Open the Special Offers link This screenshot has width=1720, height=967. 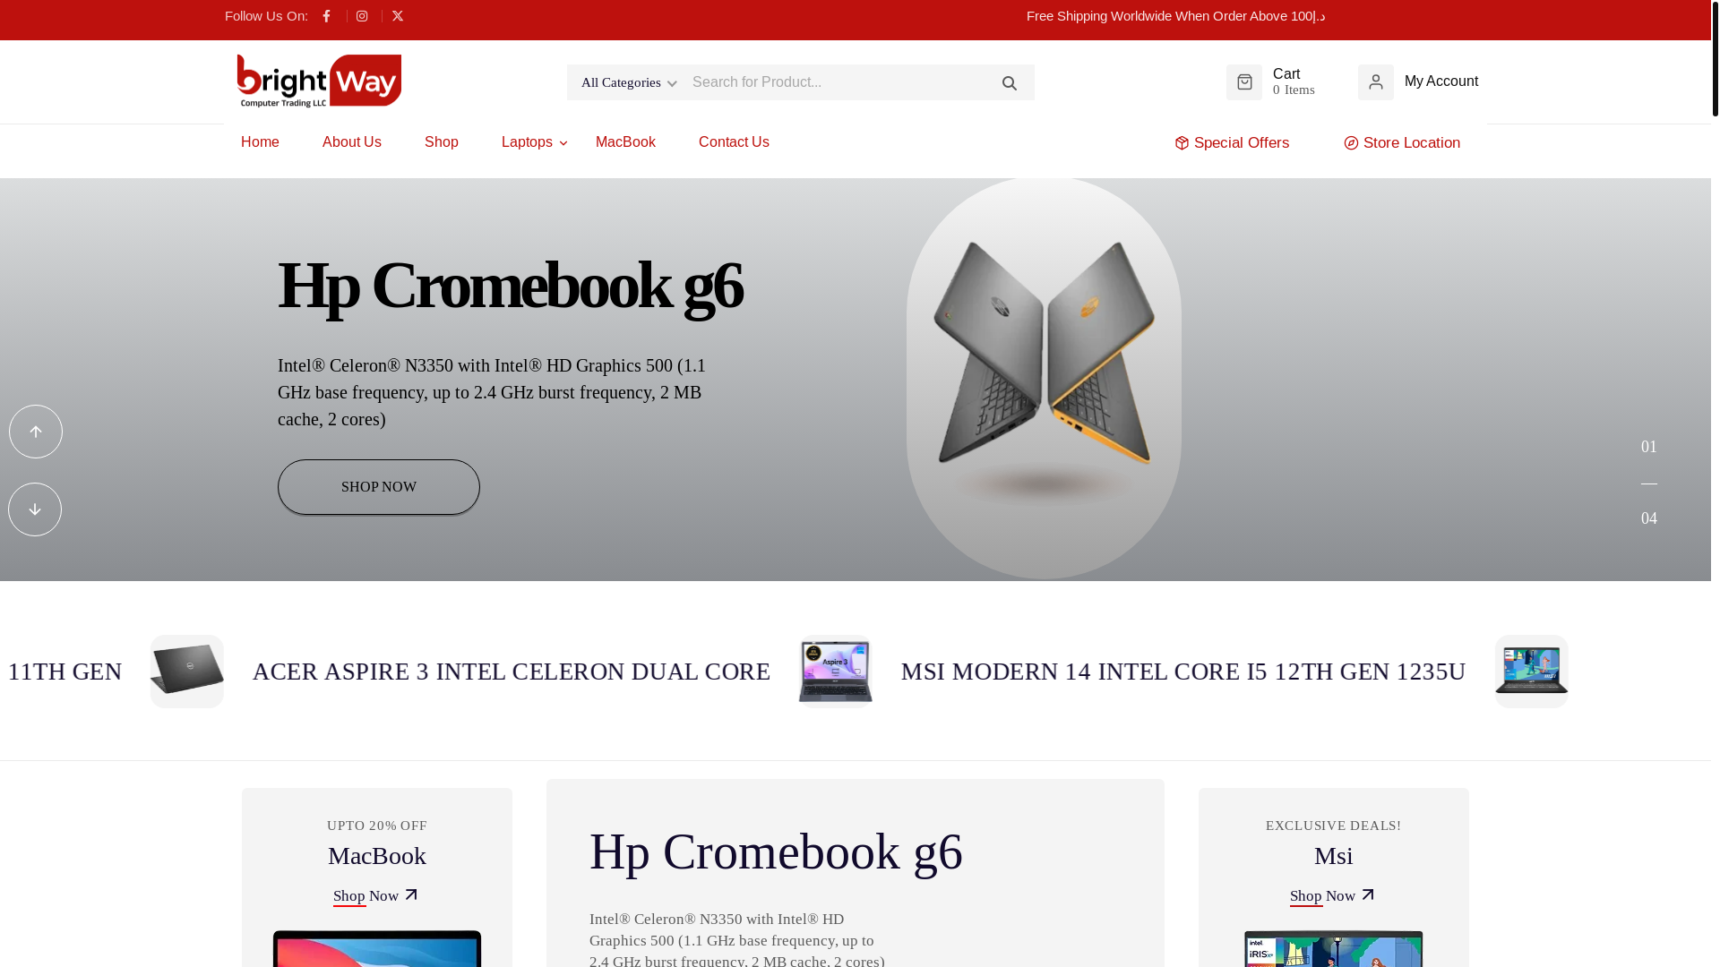tap(1232, 143)
